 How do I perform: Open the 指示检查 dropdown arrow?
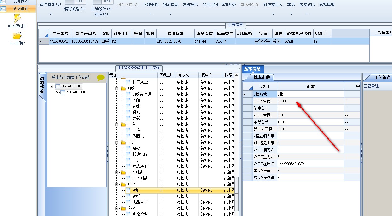[x=170, y=14]
